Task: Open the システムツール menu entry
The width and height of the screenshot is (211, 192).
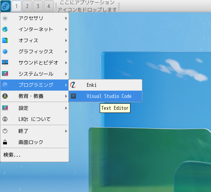Action: (35, 74)
